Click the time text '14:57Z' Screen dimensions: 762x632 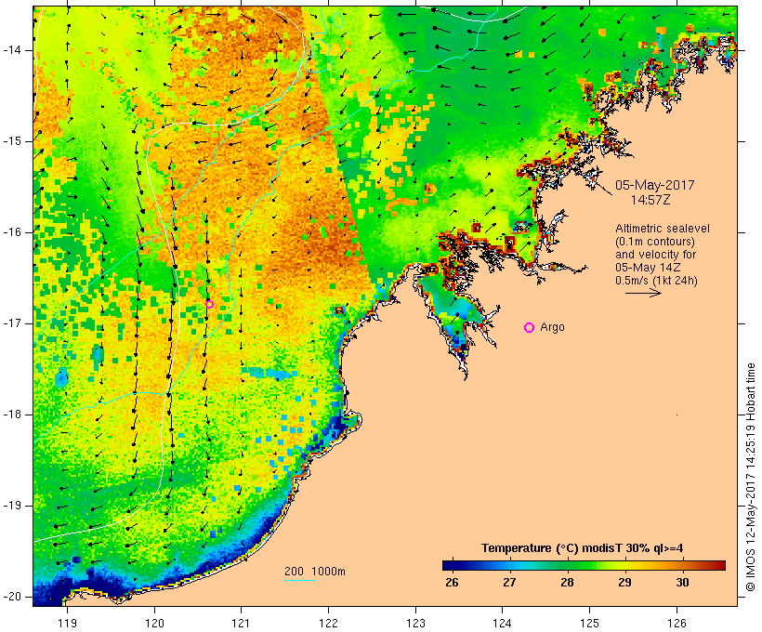(650, 200)
